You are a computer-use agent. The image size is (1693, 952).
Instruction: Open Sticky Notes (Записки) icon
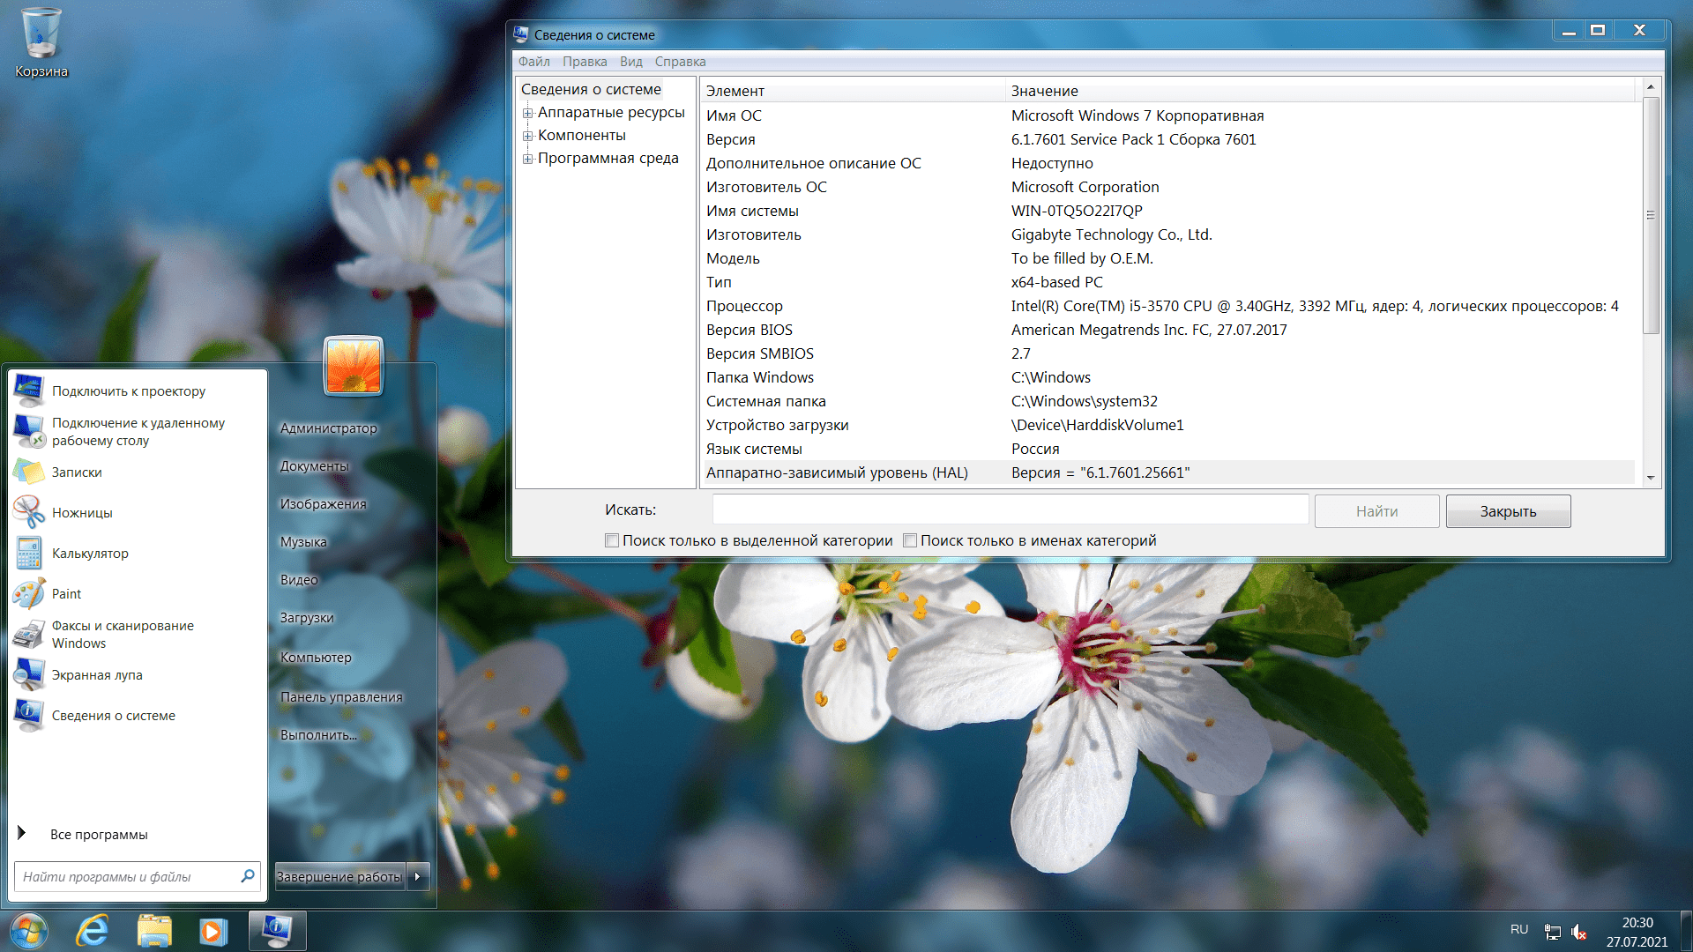point(28,472)
